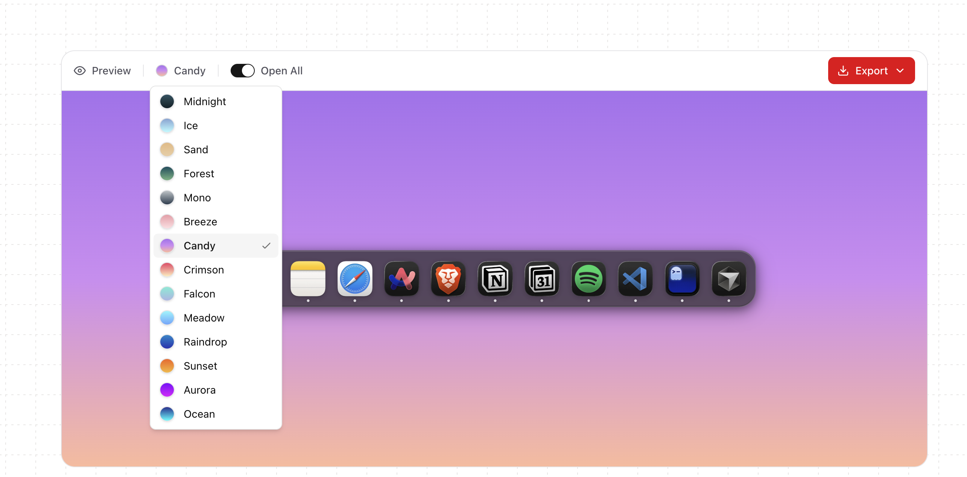
Task: Open the Spotify dock icon
Action: pyautogui.click(x=588, y=279)
